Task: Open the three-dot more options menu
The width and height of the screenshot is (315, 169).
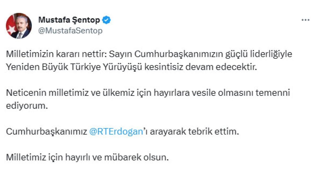Action: pyautogui.click(x=305, y=20)
